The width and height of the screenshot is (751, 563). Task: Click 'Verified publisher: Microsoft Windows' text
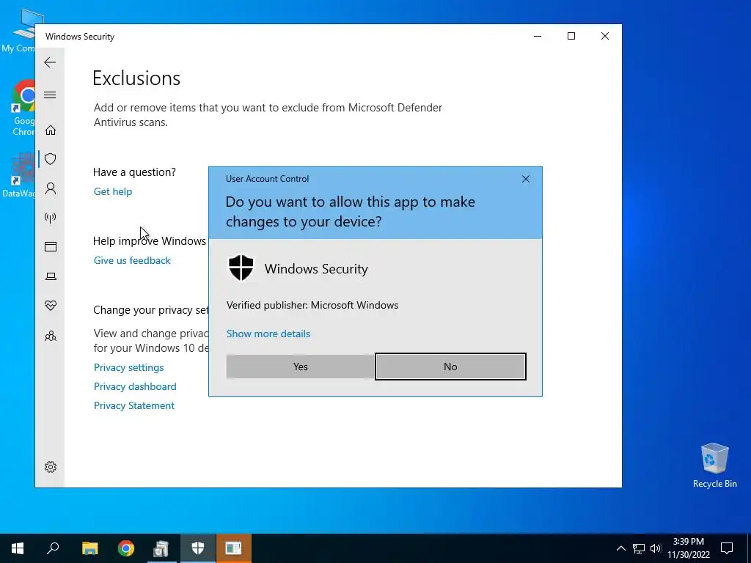click(312, 305)
